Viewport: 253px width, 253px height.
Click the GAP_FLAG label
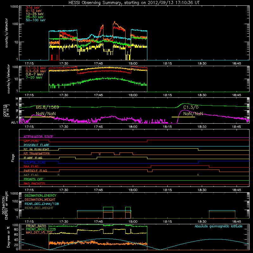tap(31, 141)
